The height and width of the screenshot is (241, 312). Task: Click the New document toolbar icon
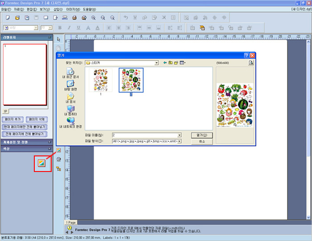click(x=8, y=18)
